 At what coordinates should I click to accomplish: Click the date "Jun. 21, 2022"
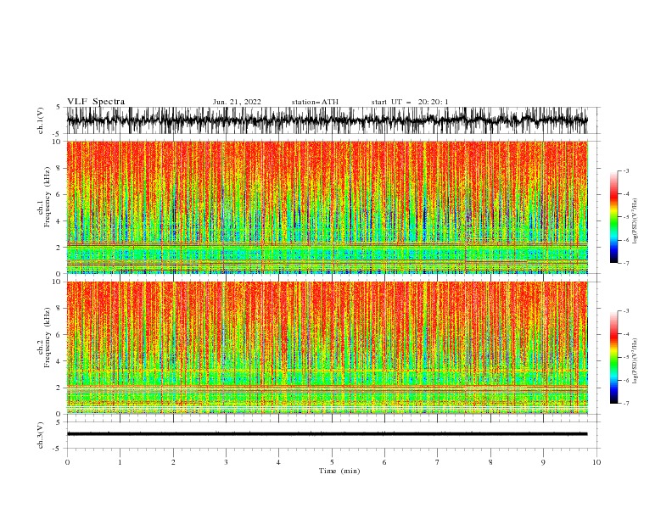coord(237,102)
